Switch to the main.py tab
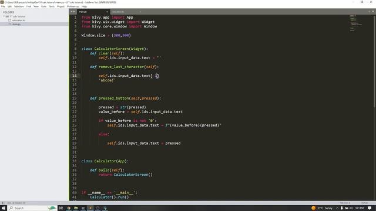Image resolution: width=376 pixels, height=211 pixels. (92, 12)
